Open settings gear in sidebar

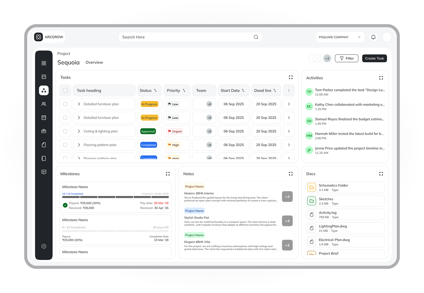pos(44,246)
